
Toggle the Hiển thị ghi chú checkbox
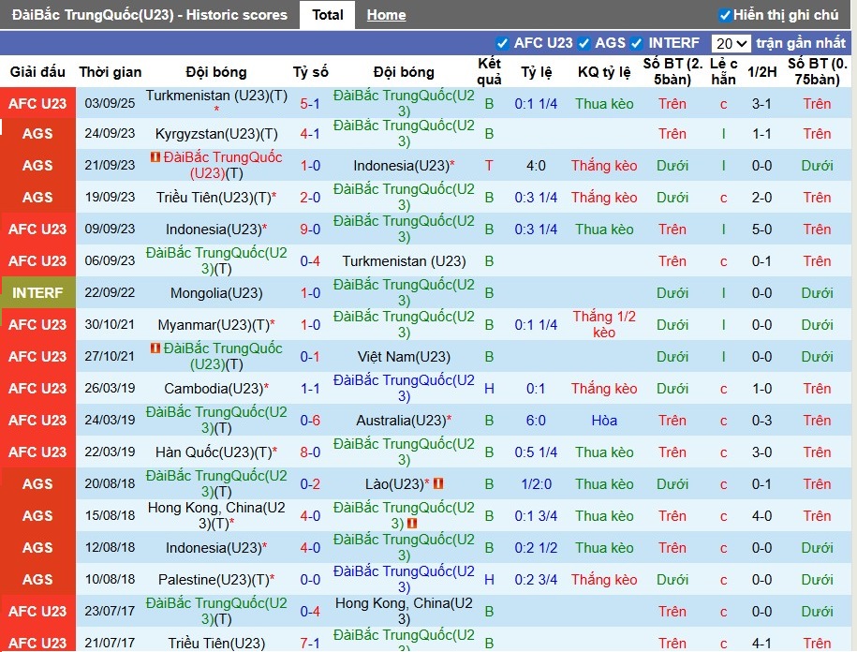click(725, 15)
